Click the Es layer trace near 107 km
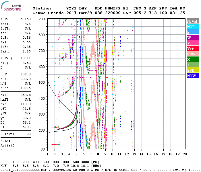Screen dimensions: 201x172 [x=56, y=144]
